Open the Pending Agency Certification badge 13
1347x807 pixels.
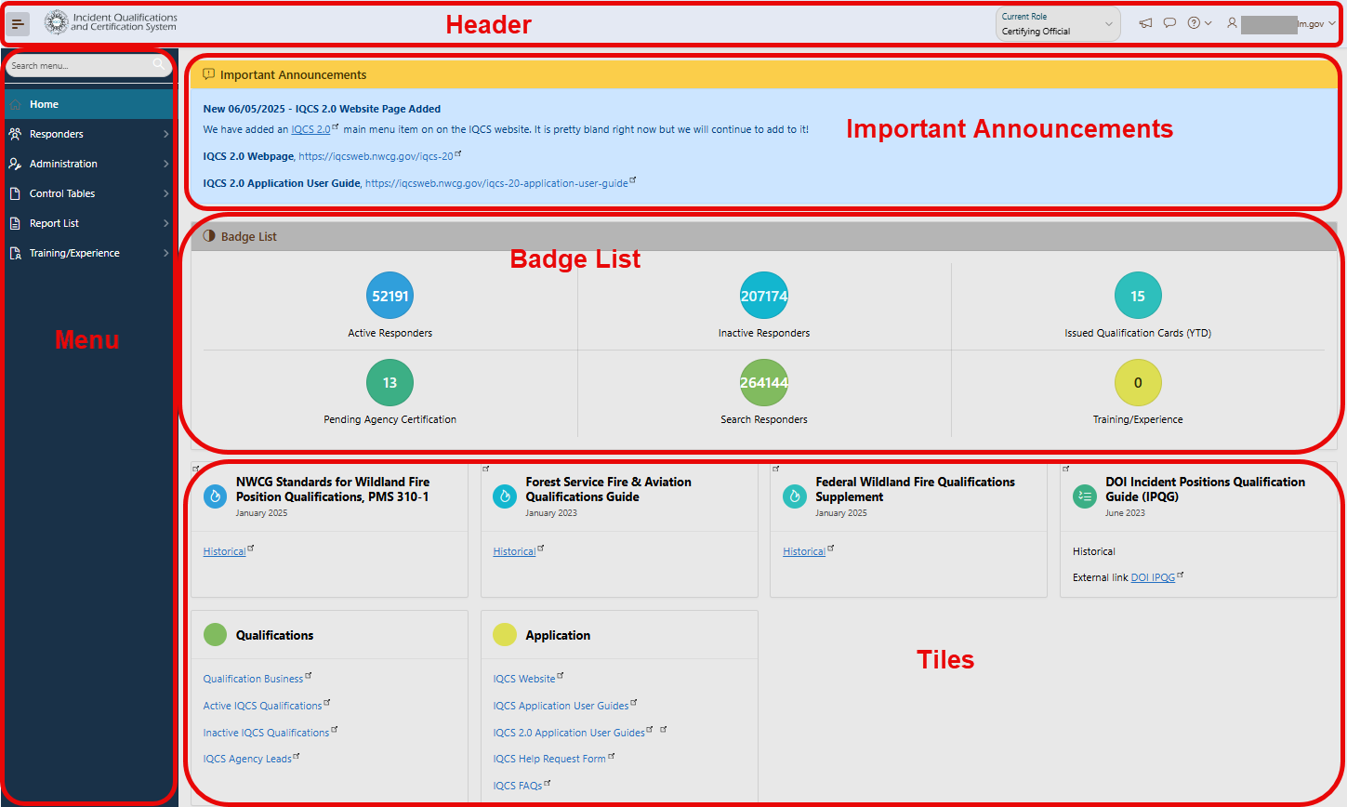[x=390, y=382]
